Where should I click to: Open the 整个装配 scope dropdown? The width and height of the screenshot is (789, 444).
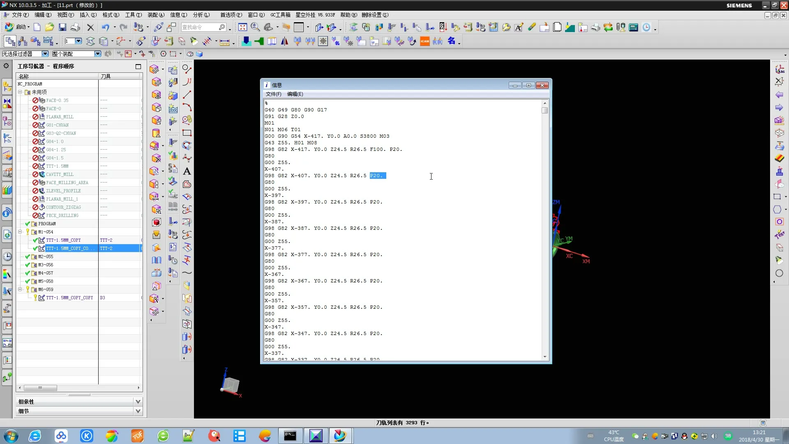97,54
